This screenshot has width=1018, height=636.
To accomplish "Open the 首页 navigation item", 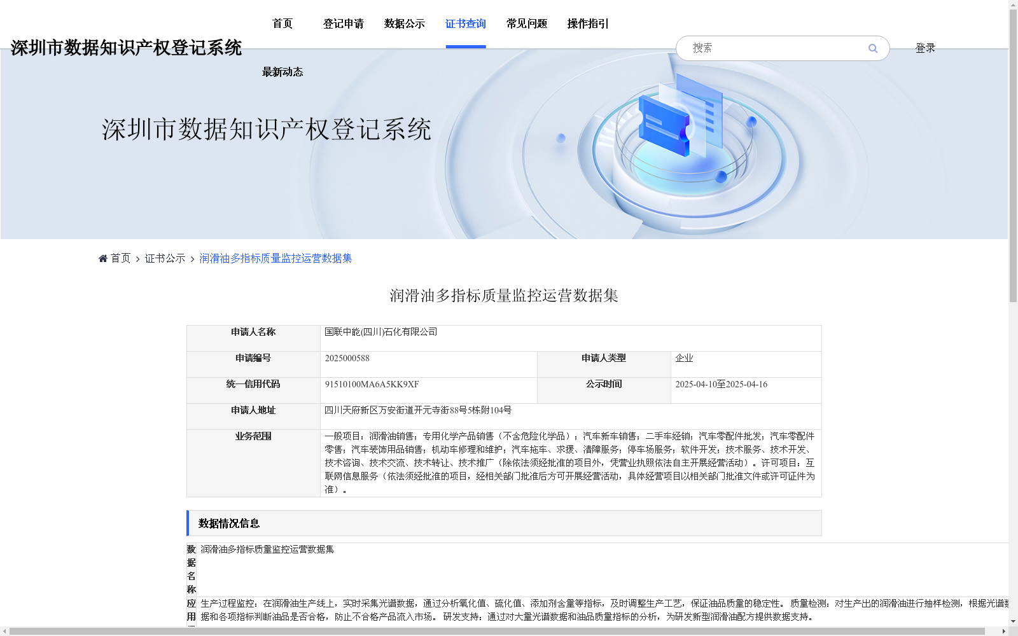I will 282,24.
